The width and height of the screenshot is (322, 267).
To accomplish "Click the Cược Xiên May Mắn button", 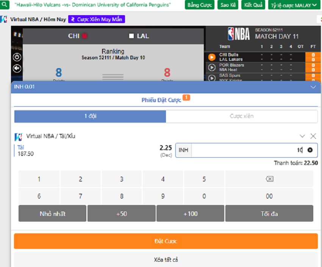I will 97,19.
